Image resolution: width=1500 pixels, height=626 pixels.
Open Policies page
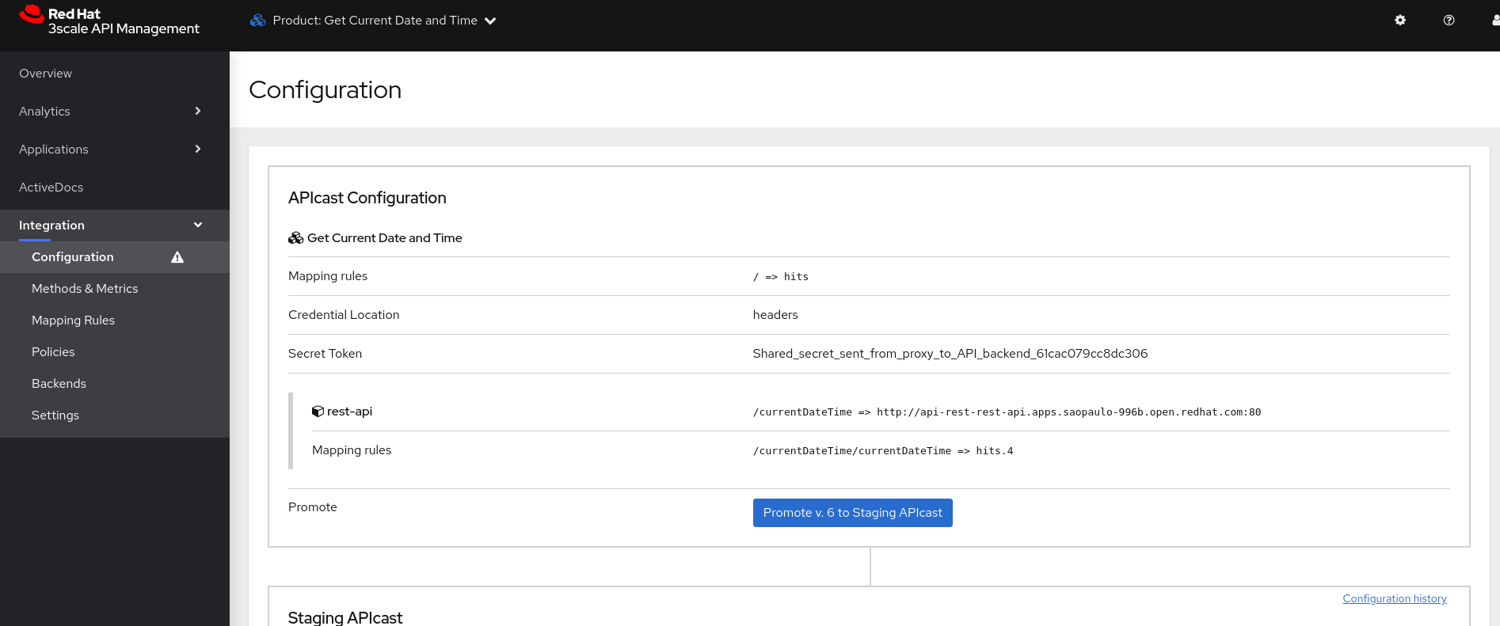115,352
